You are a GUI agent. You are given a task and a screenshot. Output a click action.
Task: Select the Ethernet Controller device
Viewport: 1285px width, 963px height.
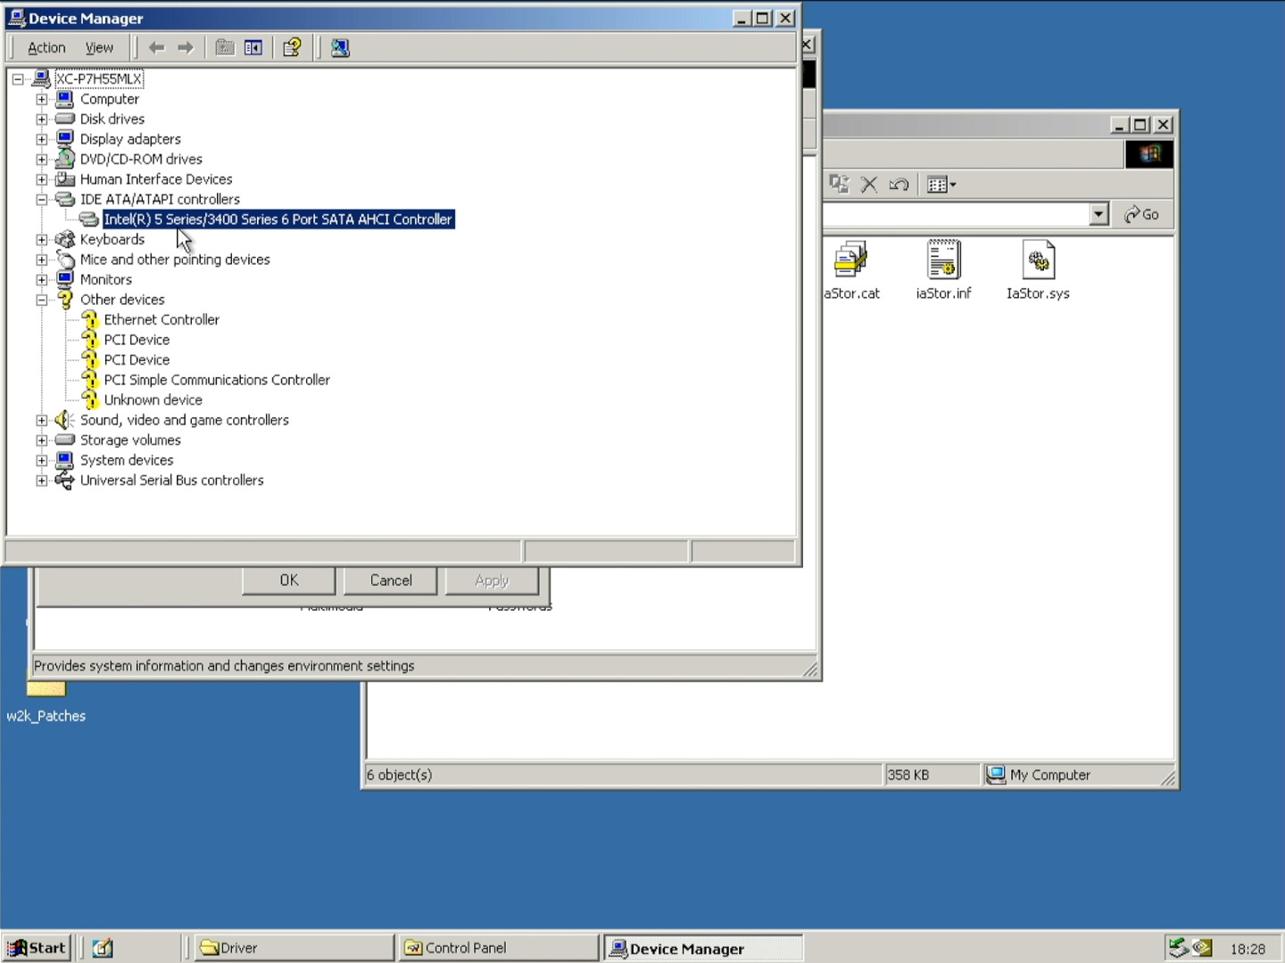pyautogui.click(x=162, y=320)
